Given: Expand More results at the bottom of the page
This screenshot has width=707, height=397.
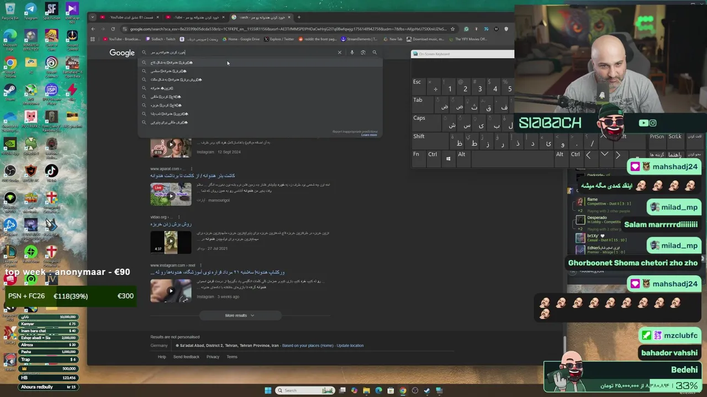Looking at the screenshot, I should [x=240, y=315].
